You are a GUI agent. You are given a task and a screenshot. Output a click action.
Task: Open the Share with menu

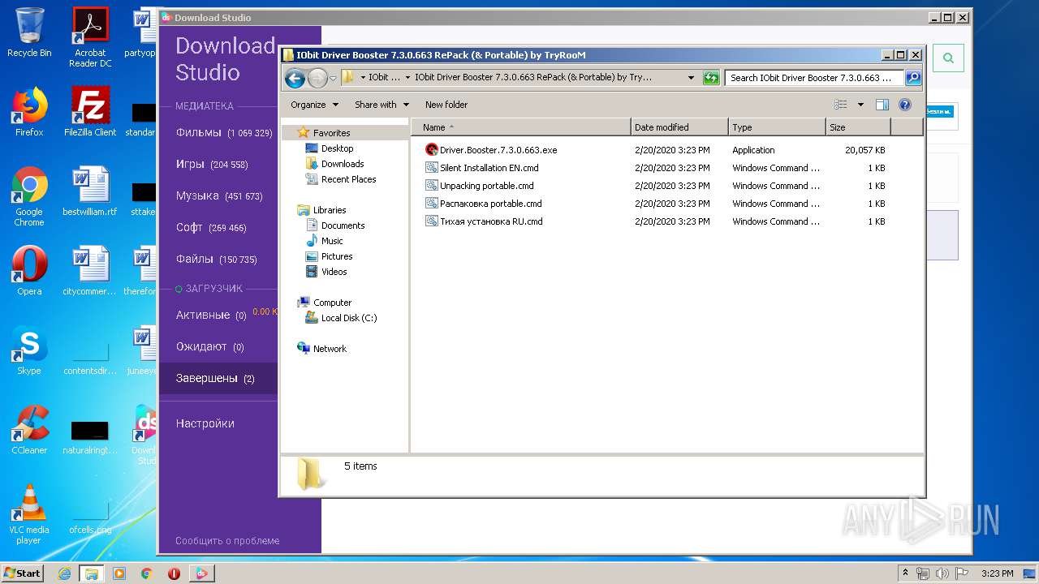click(382, 105)
